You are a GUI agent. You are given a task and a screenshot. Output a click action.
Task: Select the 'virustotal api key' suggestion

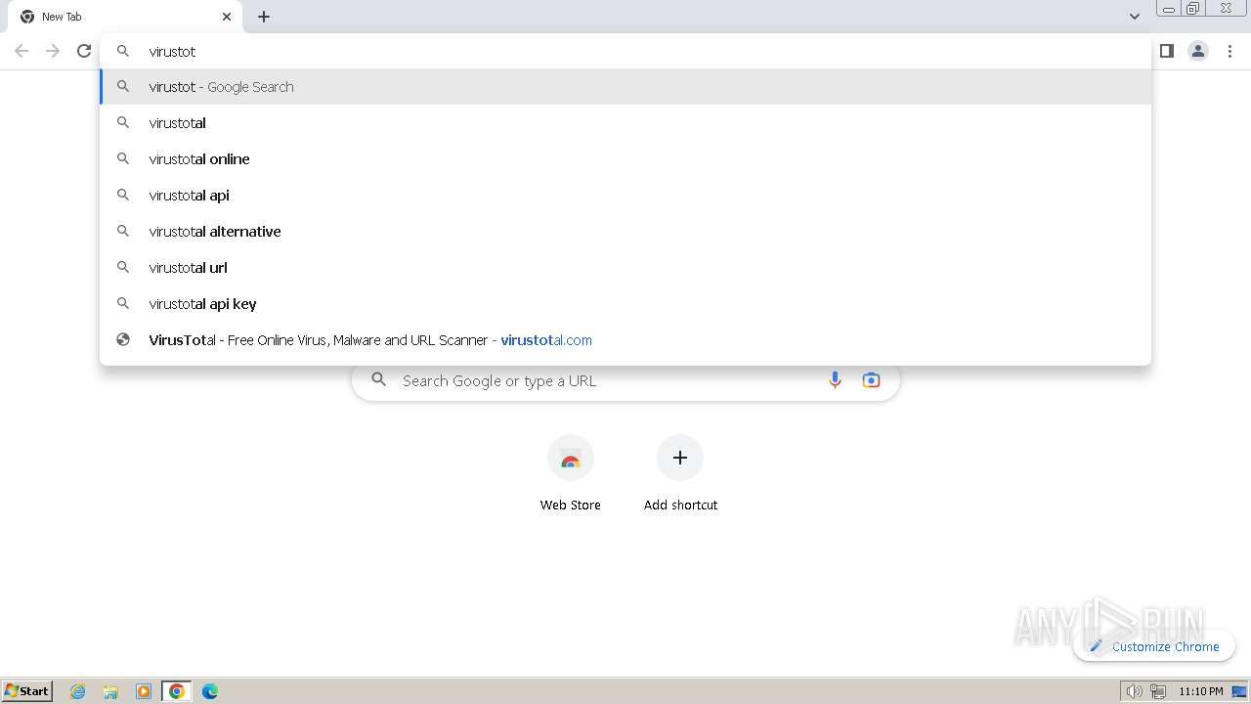pyautogui.click(x=625, y=304)
